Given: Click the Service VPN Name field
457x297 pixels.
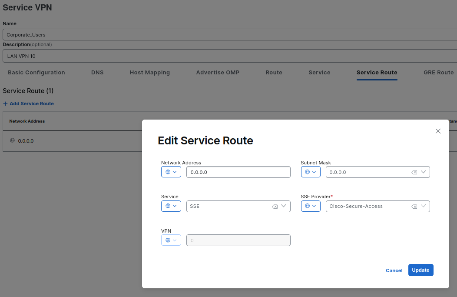Looking at the screenshot, I should [x=228, y=35].
